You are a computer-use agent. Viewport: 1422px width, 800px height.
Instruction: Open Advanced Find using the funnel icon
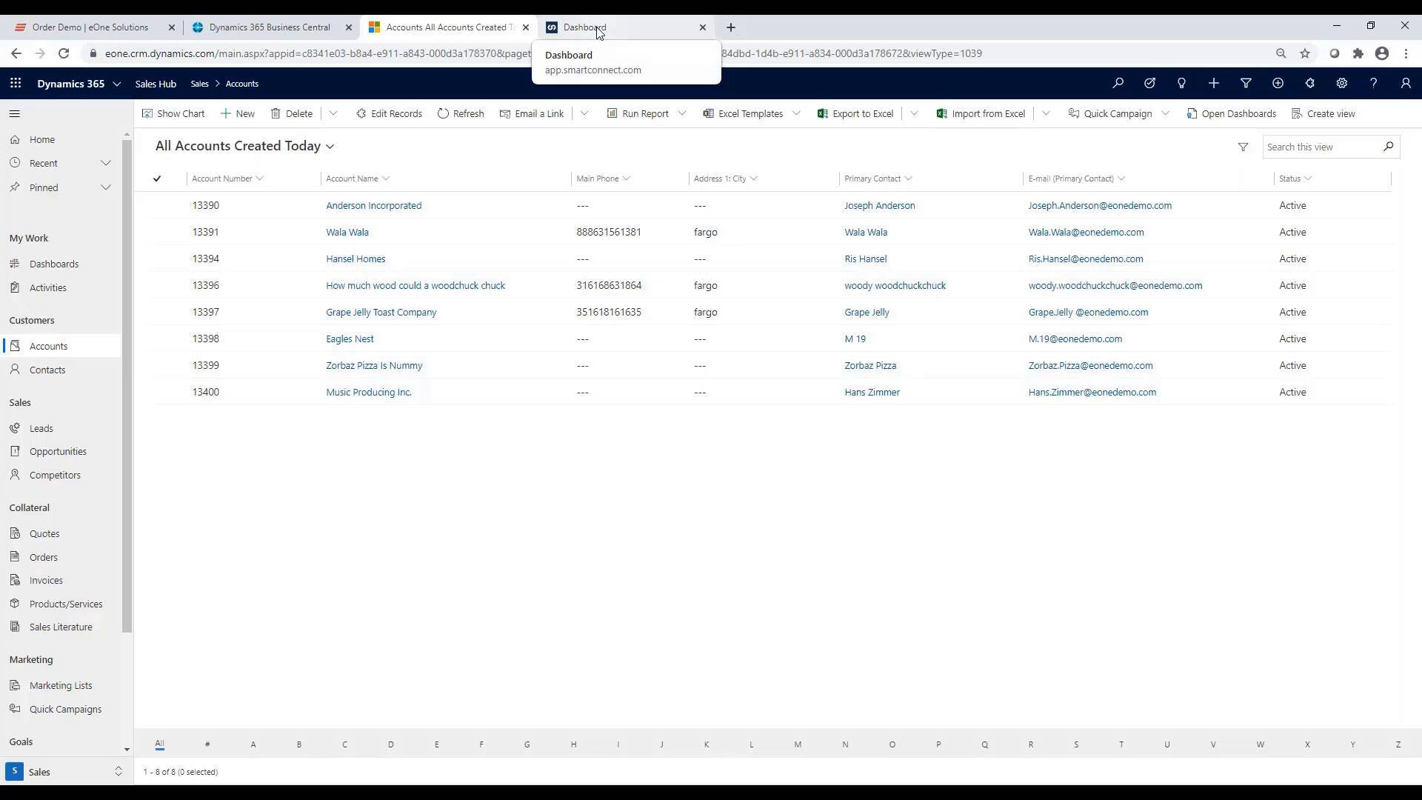1246,83
